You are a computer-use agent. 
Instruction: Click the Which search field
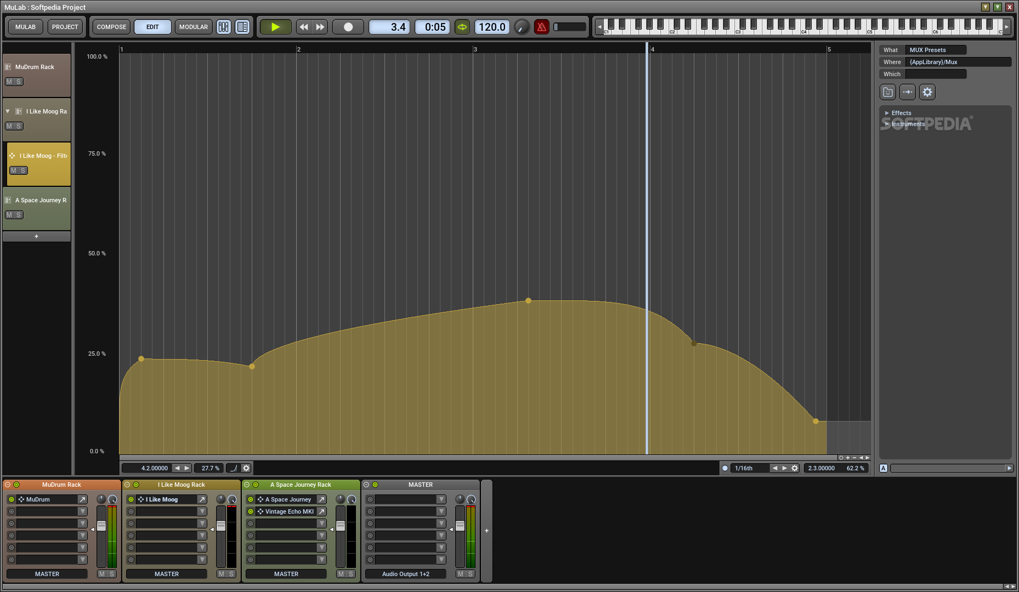tap(936, 74)
